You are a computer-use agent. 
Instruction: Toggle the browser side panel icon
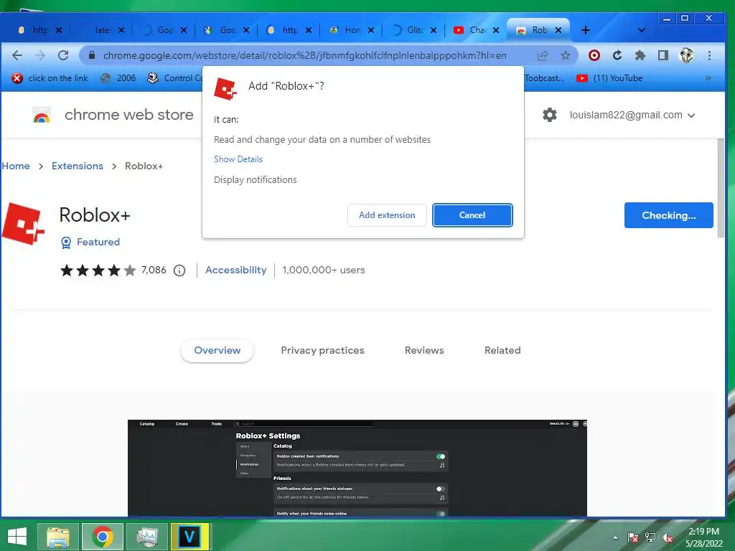click(663, 55)
